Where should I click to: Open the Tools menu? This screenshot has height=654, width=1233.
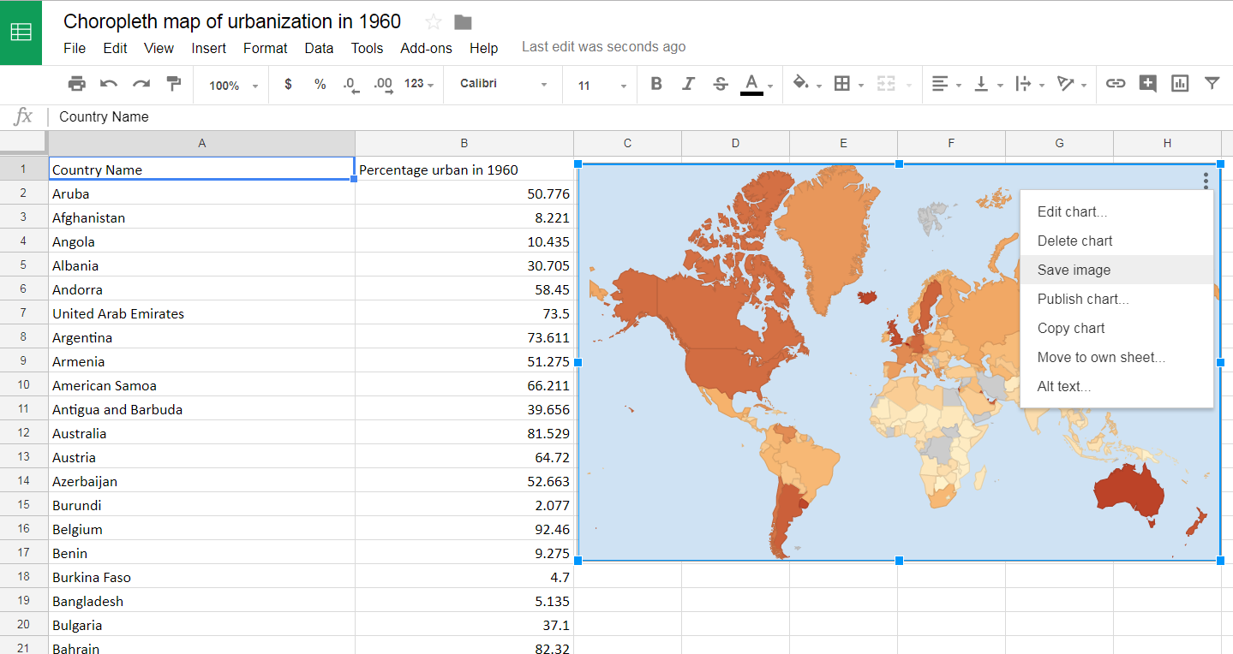tap(367, 48)
